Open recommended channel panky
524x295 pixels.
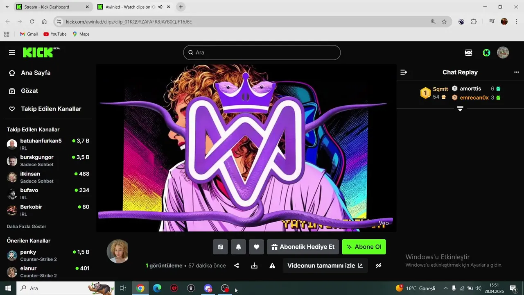(x=48, y=255)
